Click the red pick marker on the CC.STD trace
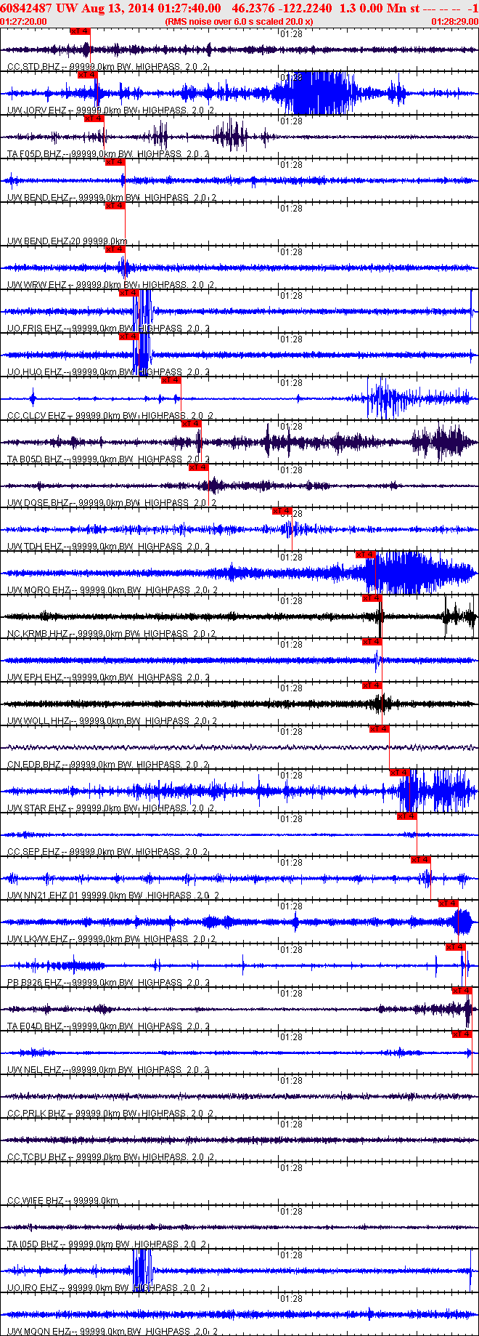479x1336 pixels. 80,31
